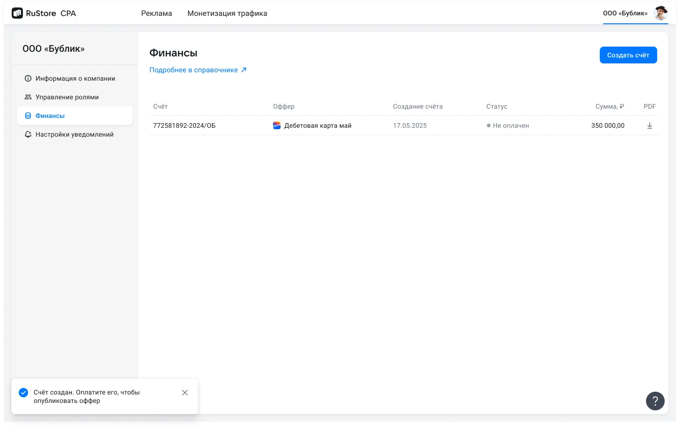Click the Дебетовая карта май offer name
Image resolution: width=680 pixels, height=429 pixels.
tap(318, 125)
